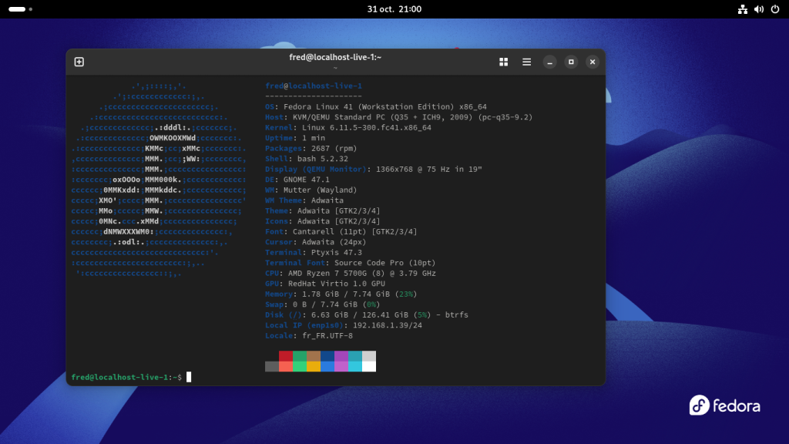Open the calendar from the top bar clock

[394, 9]
